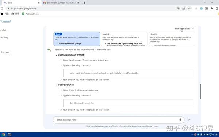The height and width of the screenshot is (137, 219).
Task: Click the site lock icon in address bar
Action: 8,9
